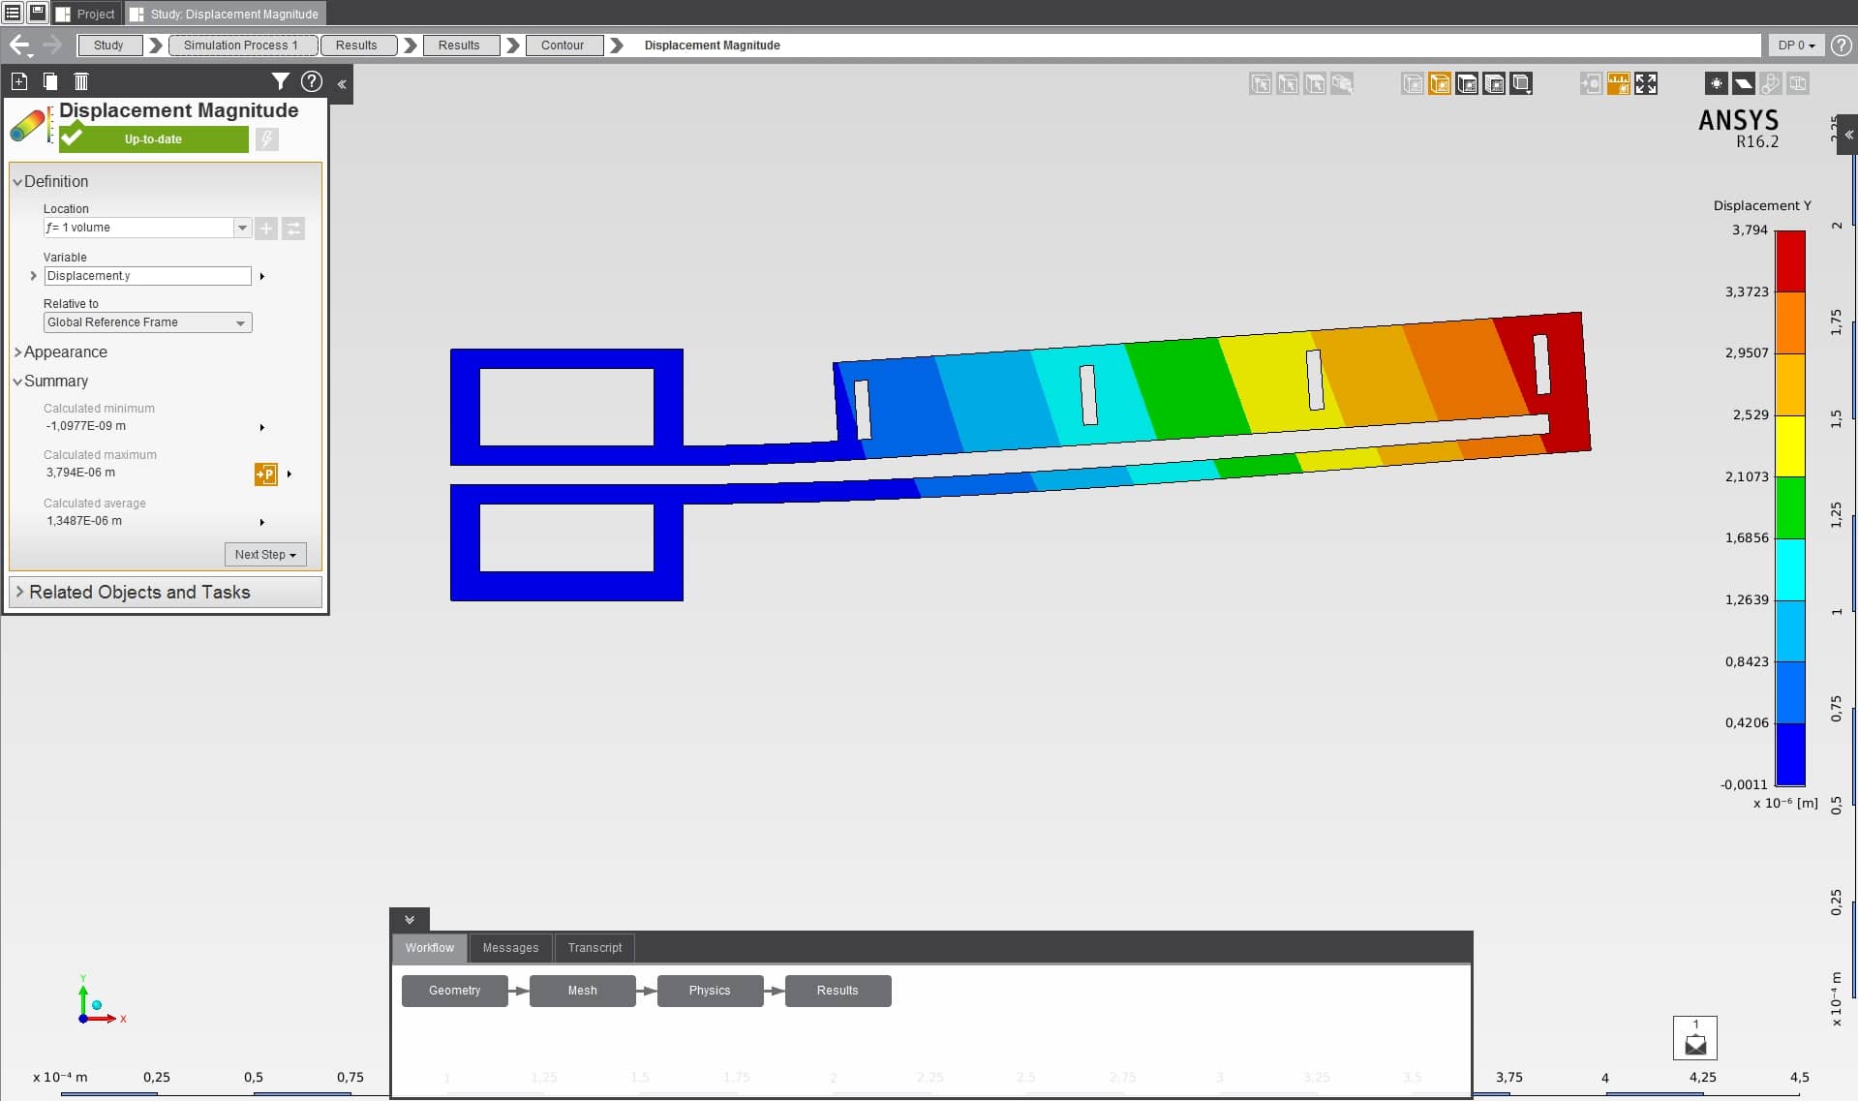This screenshot has height=1101, width=1858.
Task: Toggle the striped cube display mode
Action: pos(1494,84)
